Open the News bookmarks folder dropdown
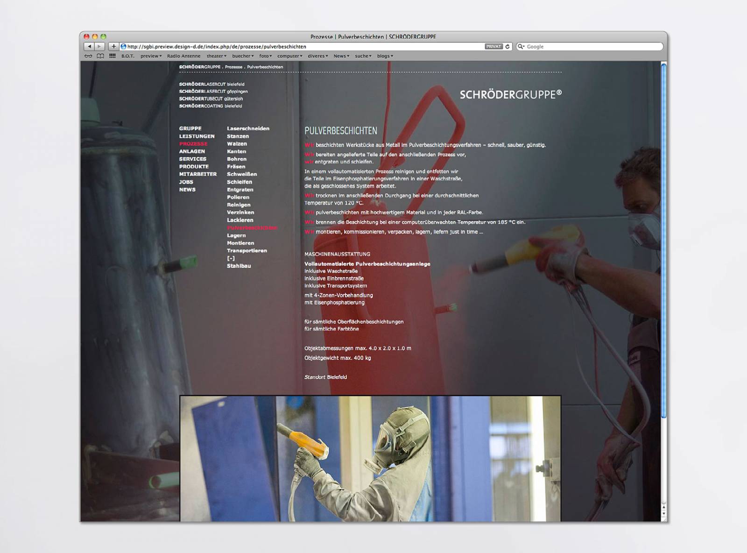This screenshot has height=553, width=747. [x=341, y=56]
